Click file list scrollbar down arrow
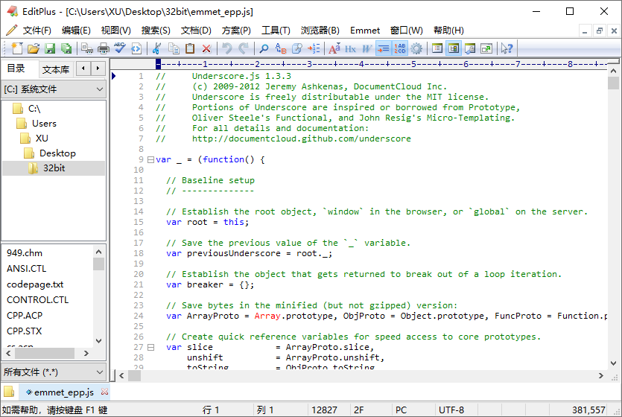 (x=99, y=340)
